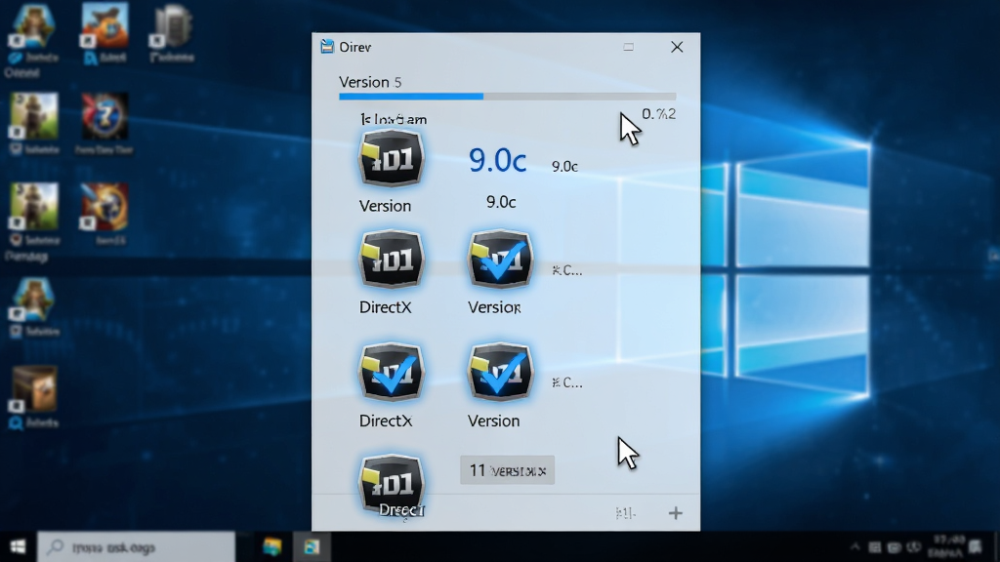1000x562 pixels.
Task: Toggle the checked Version icon in third row
Action: pyautogui.click(x=500, y=373)
